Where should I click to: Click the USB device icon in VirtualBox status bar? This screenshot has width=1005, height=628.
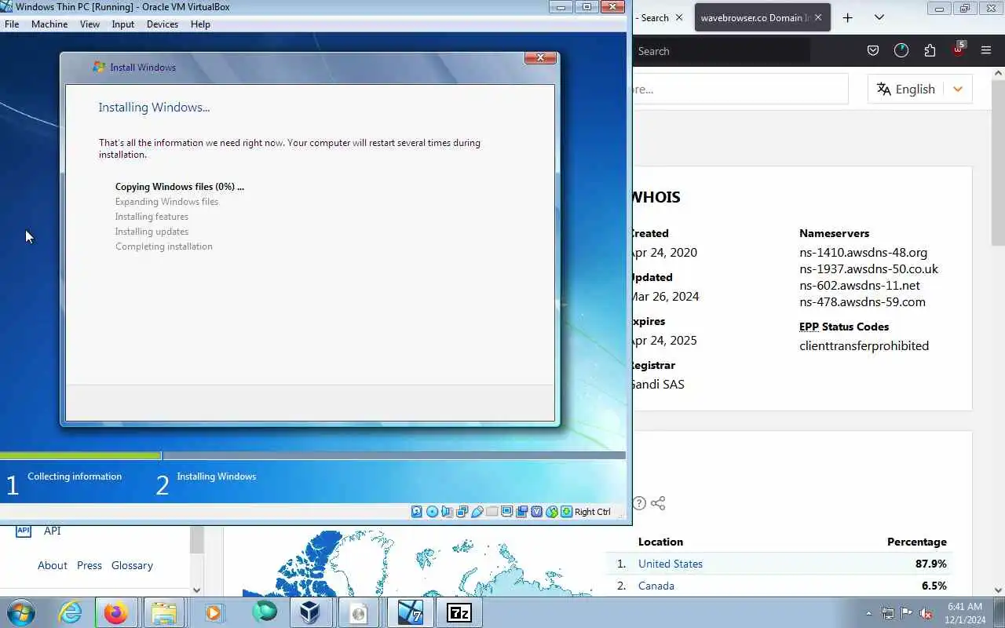tap(477, 512)
